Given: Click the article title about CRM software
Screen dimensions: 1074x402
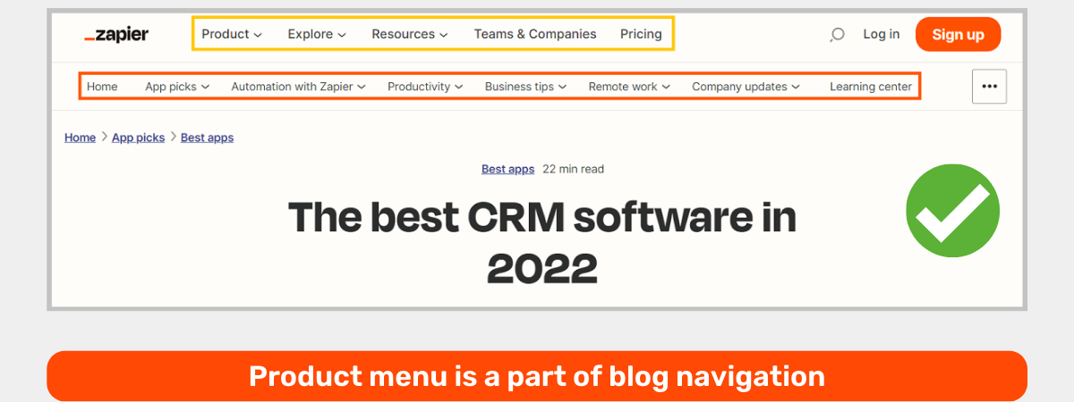Looking at the screenshot, I should coord(542,241).
